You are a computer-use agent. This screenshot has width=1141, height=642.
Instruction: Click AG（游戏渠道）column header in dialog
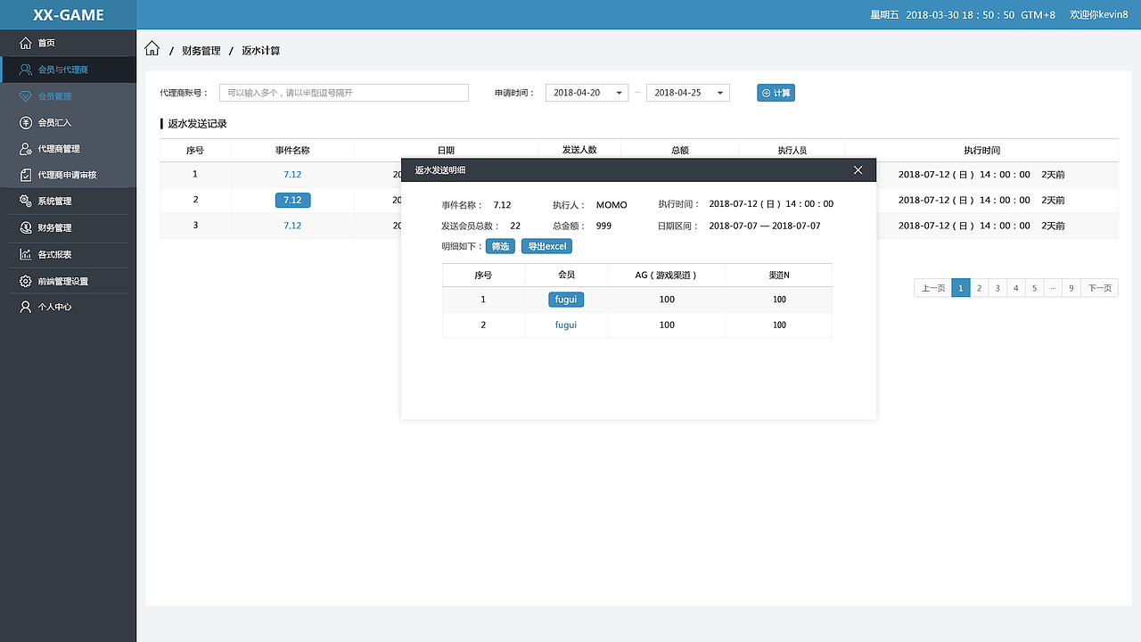(x=666, y=276)
